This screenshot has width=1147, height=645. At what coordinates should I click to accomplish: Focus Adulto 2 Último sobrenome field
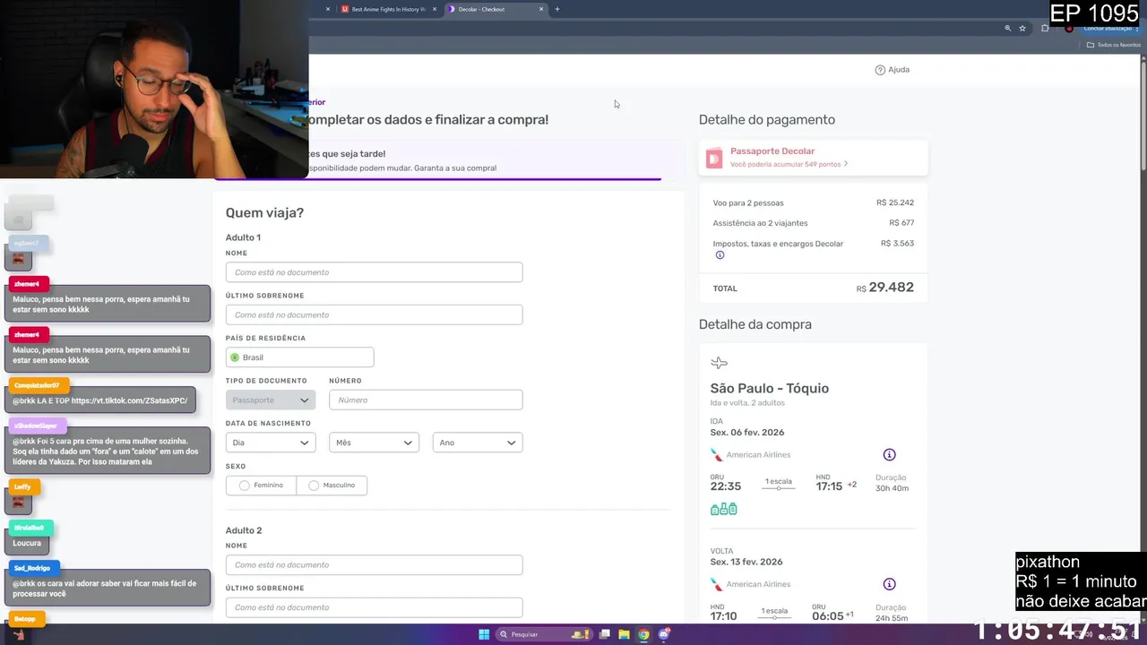click(x=374, y=607)
